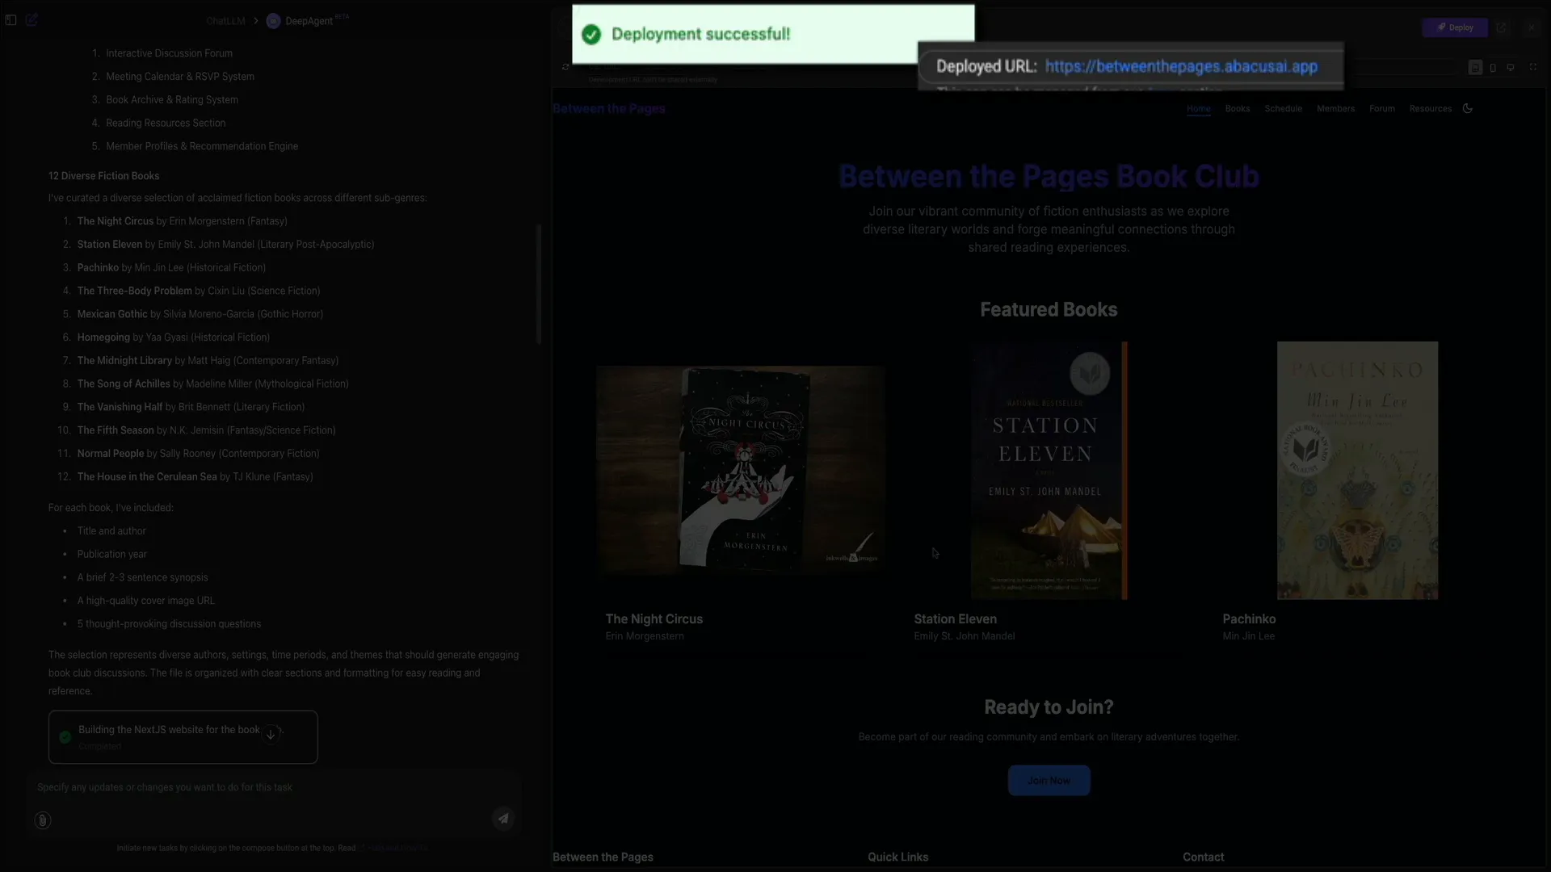
Task: Focus the task updates input field
Action: point(273,787)
